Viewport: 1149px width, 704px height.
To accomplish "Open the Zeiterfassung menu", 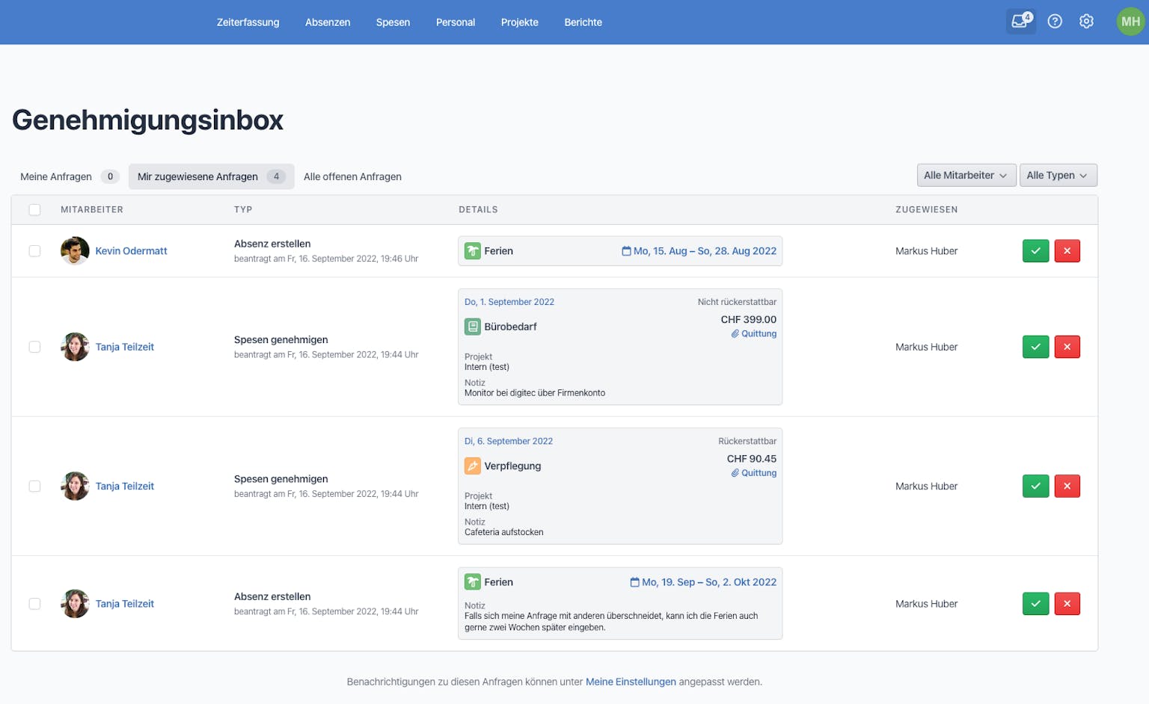I will tap(248, 22).
